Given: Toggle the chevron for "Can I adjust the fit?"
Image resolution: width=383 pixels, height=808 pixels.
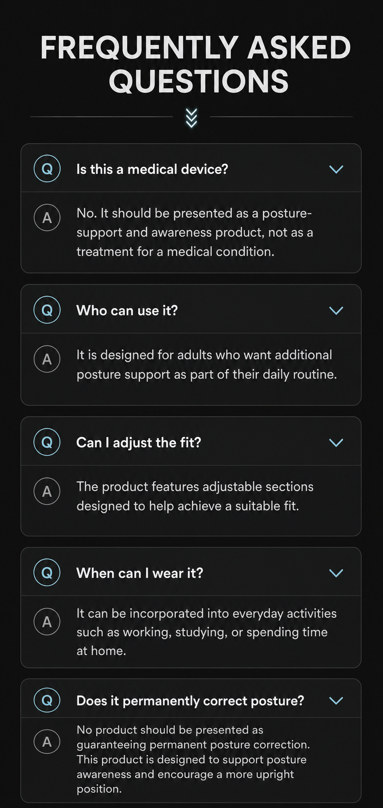Looking at the screenshot, I should click(x=336, y=442).
